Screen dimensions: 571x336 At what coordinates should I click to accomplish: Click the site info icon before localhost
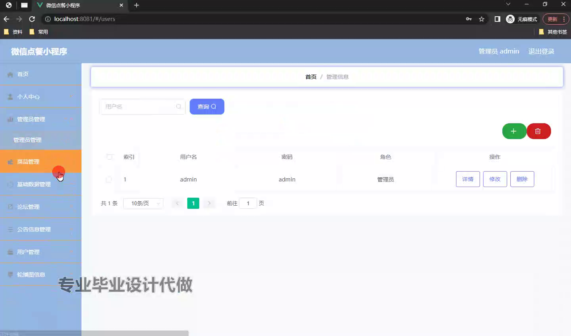[48, 19]
